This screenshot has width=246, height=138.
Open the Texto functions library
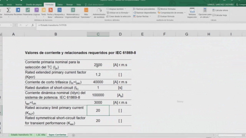tap(43, 12)
